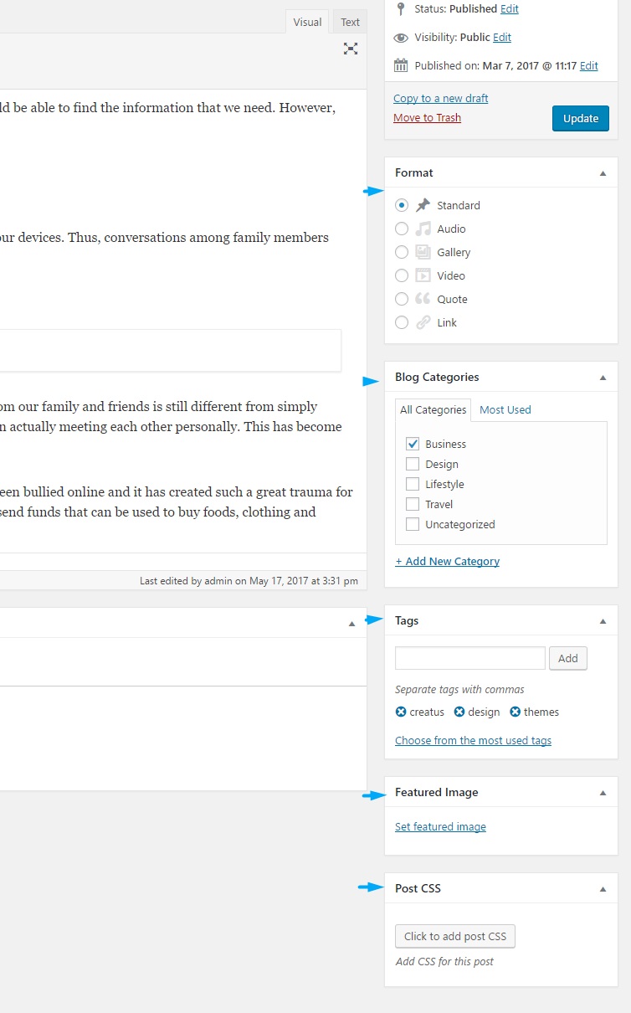Click the Move to Trash link
This screenshot has height=1013, width=631.
pyautogui.click(x=427, y=117)
